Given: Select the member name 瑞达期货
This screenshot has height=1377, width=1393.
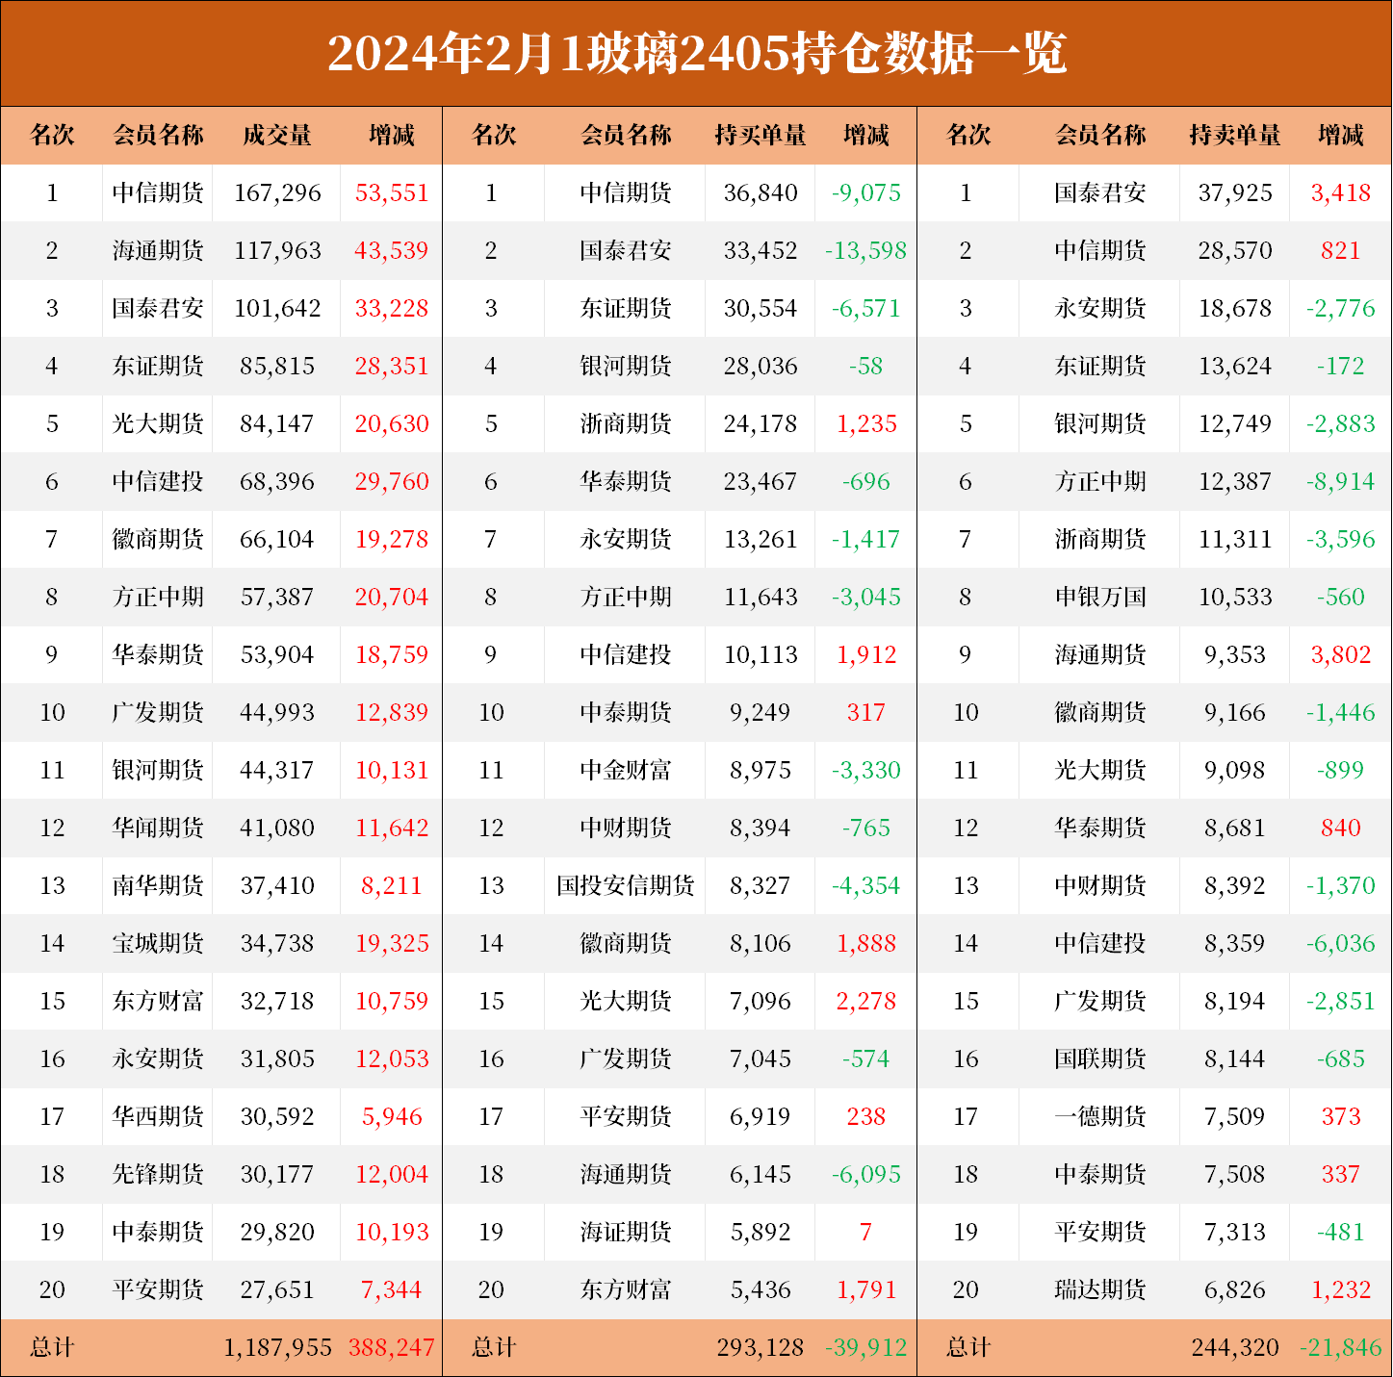Looking at the screenshot, I should point(1100,1289).
